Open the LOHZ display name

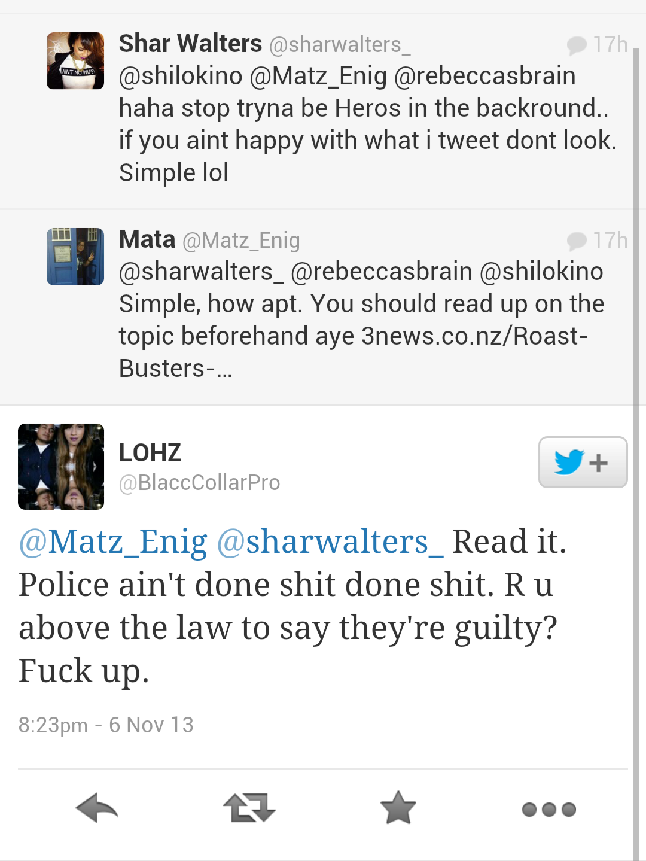tap(150, 453)
